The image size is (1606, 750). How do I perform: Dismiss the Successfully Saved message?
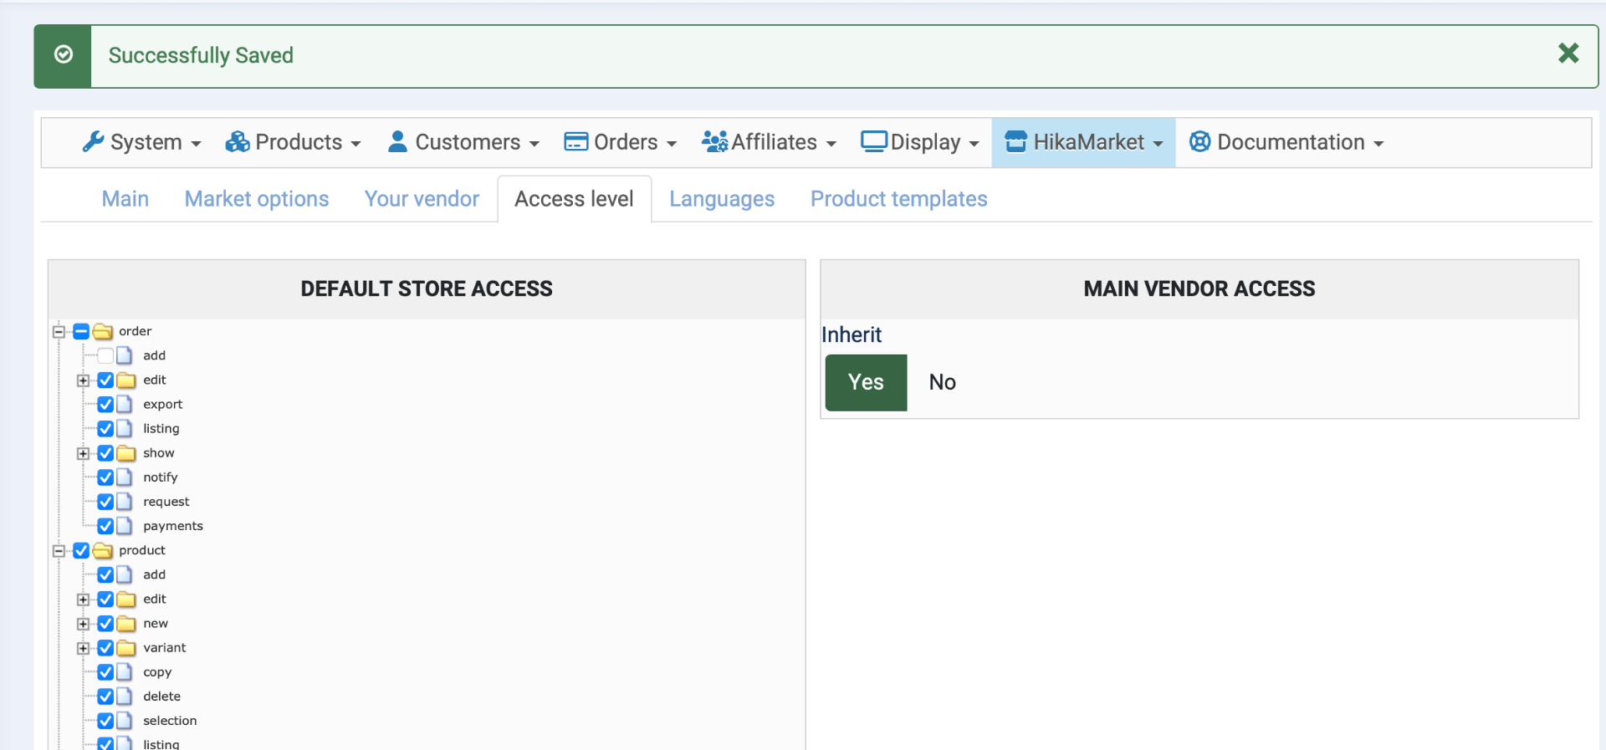click(x=1568, y=54)
